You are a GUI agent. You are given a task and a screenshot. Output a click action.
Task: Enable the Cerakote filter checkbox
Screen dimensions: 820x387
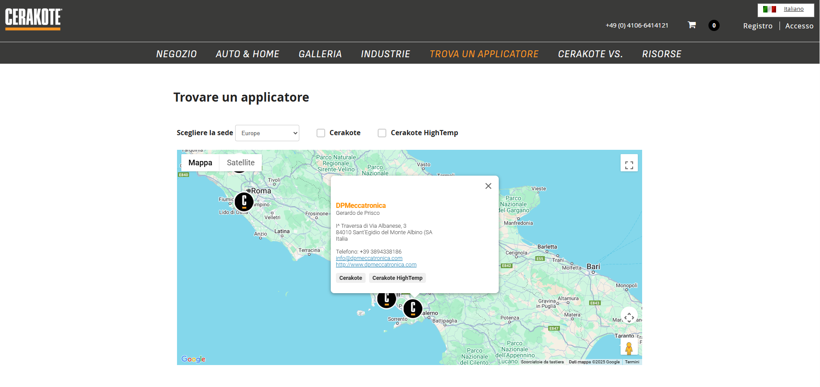point(321,133)
